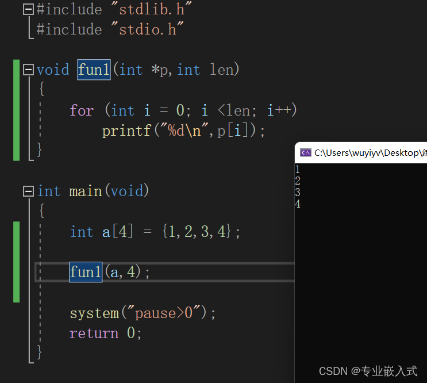Collapse the main function block

coord(28,191)
